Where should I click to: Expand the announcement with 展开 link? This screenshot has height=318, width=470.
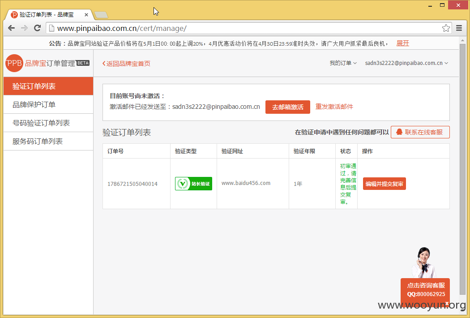(x=402, y=43)
